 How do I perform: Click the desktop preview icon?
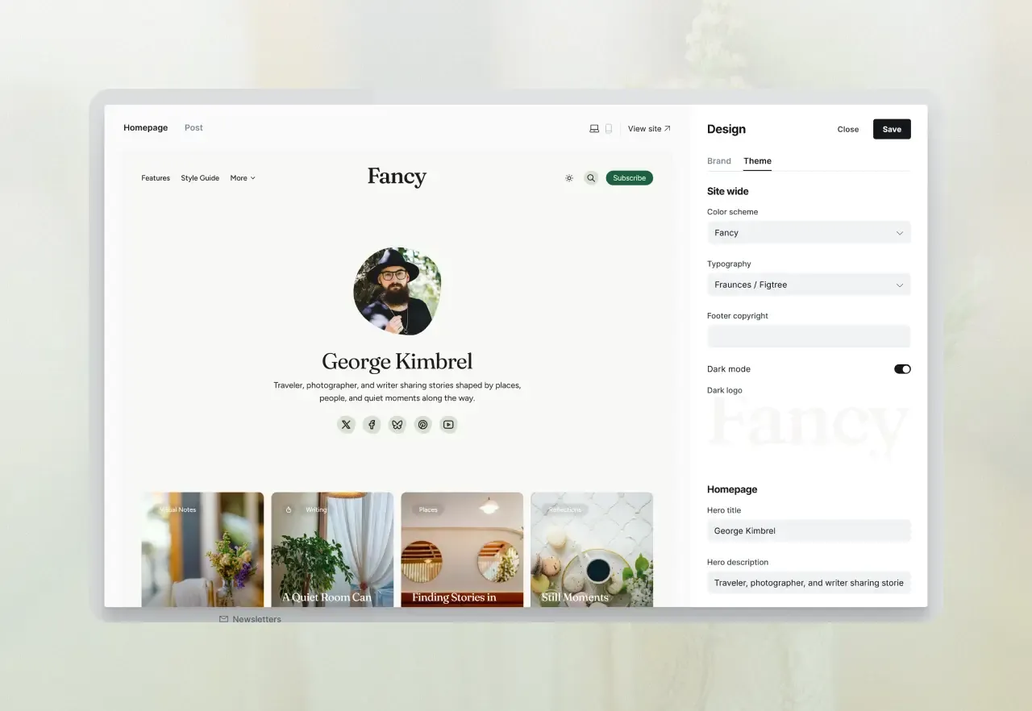(594, 129)
